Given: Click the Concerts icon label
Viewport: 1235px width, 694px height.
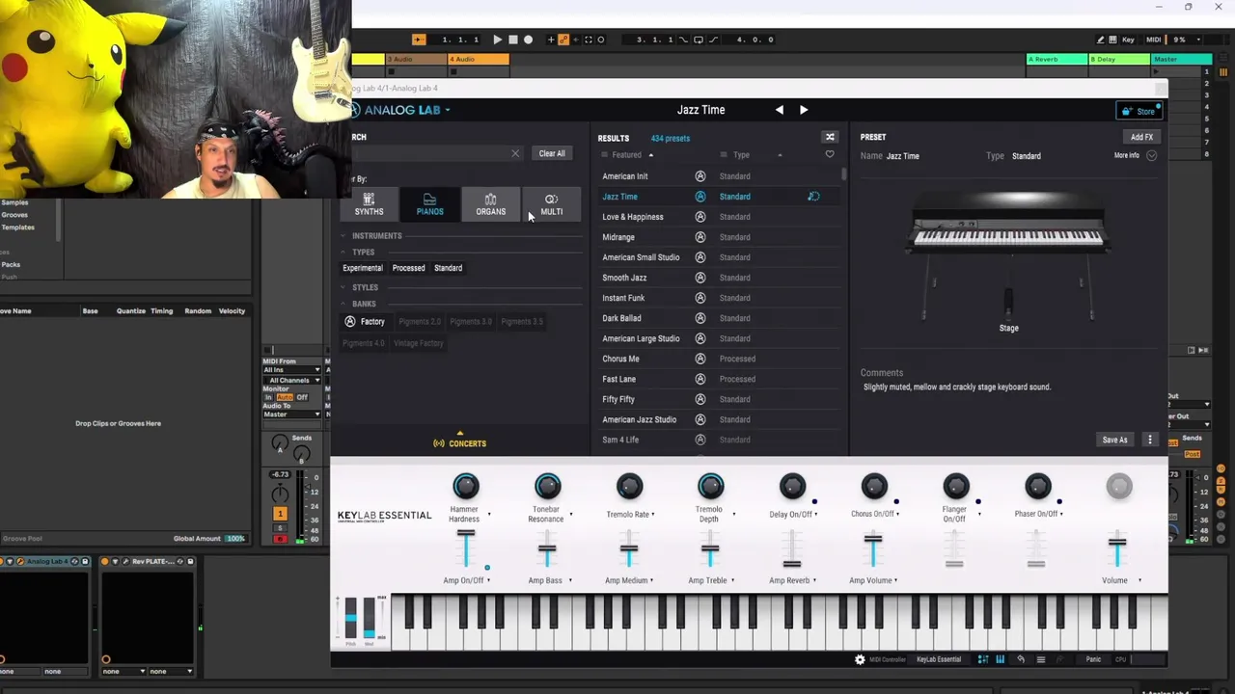Looking at the screenshot, I should pos(460,443).
